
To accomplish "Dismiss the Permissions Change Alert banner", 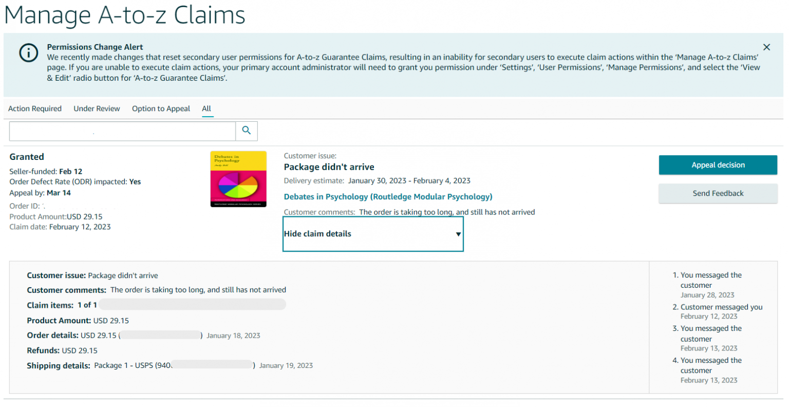I will pos(766,47).
